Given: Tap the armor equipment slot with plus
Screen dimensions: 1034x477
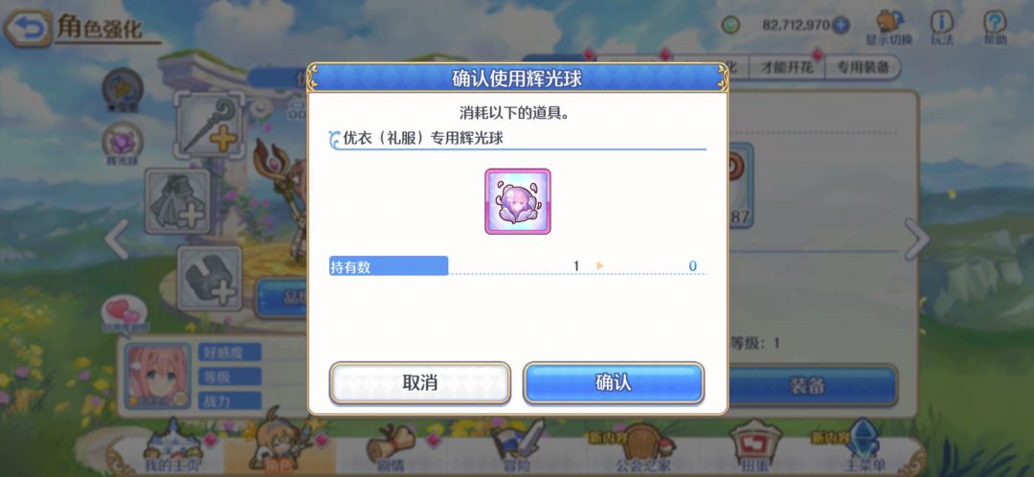Looking at the screenshot, I should point(177,201).
